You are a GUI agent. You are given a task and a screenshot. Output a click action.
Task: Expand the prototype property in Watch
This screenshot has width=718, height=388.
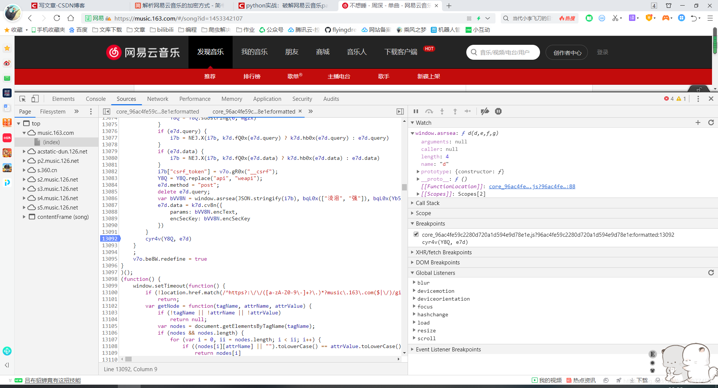click(x=418, y=171)
